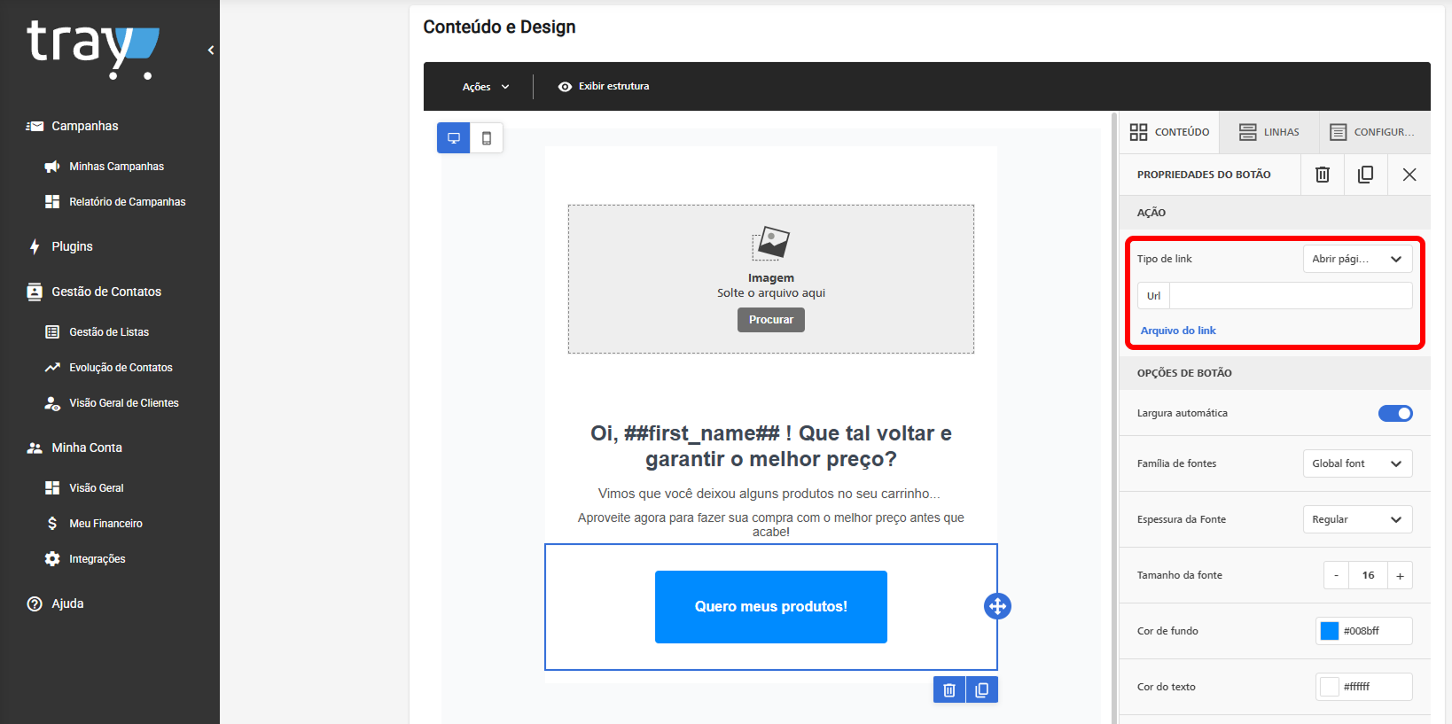Open the Tipo de link dropdown

[1357, 259]
